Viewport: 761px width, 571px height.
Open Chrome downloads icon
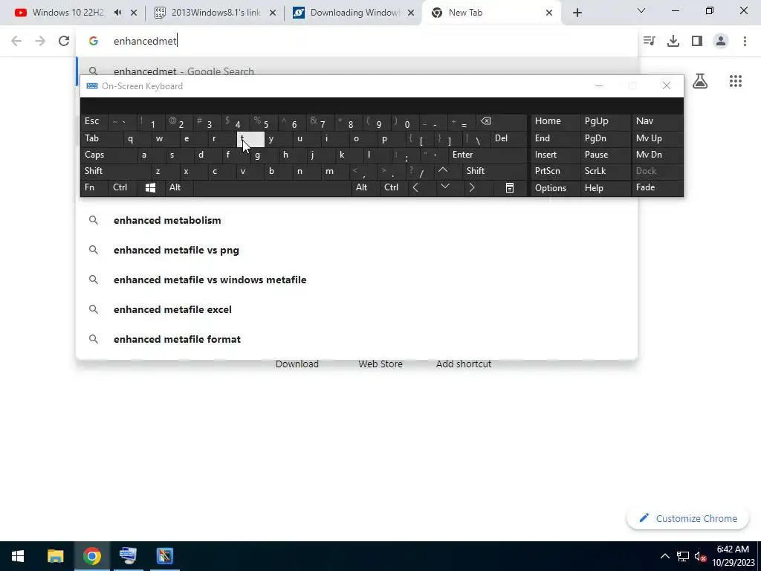[673, 41]
